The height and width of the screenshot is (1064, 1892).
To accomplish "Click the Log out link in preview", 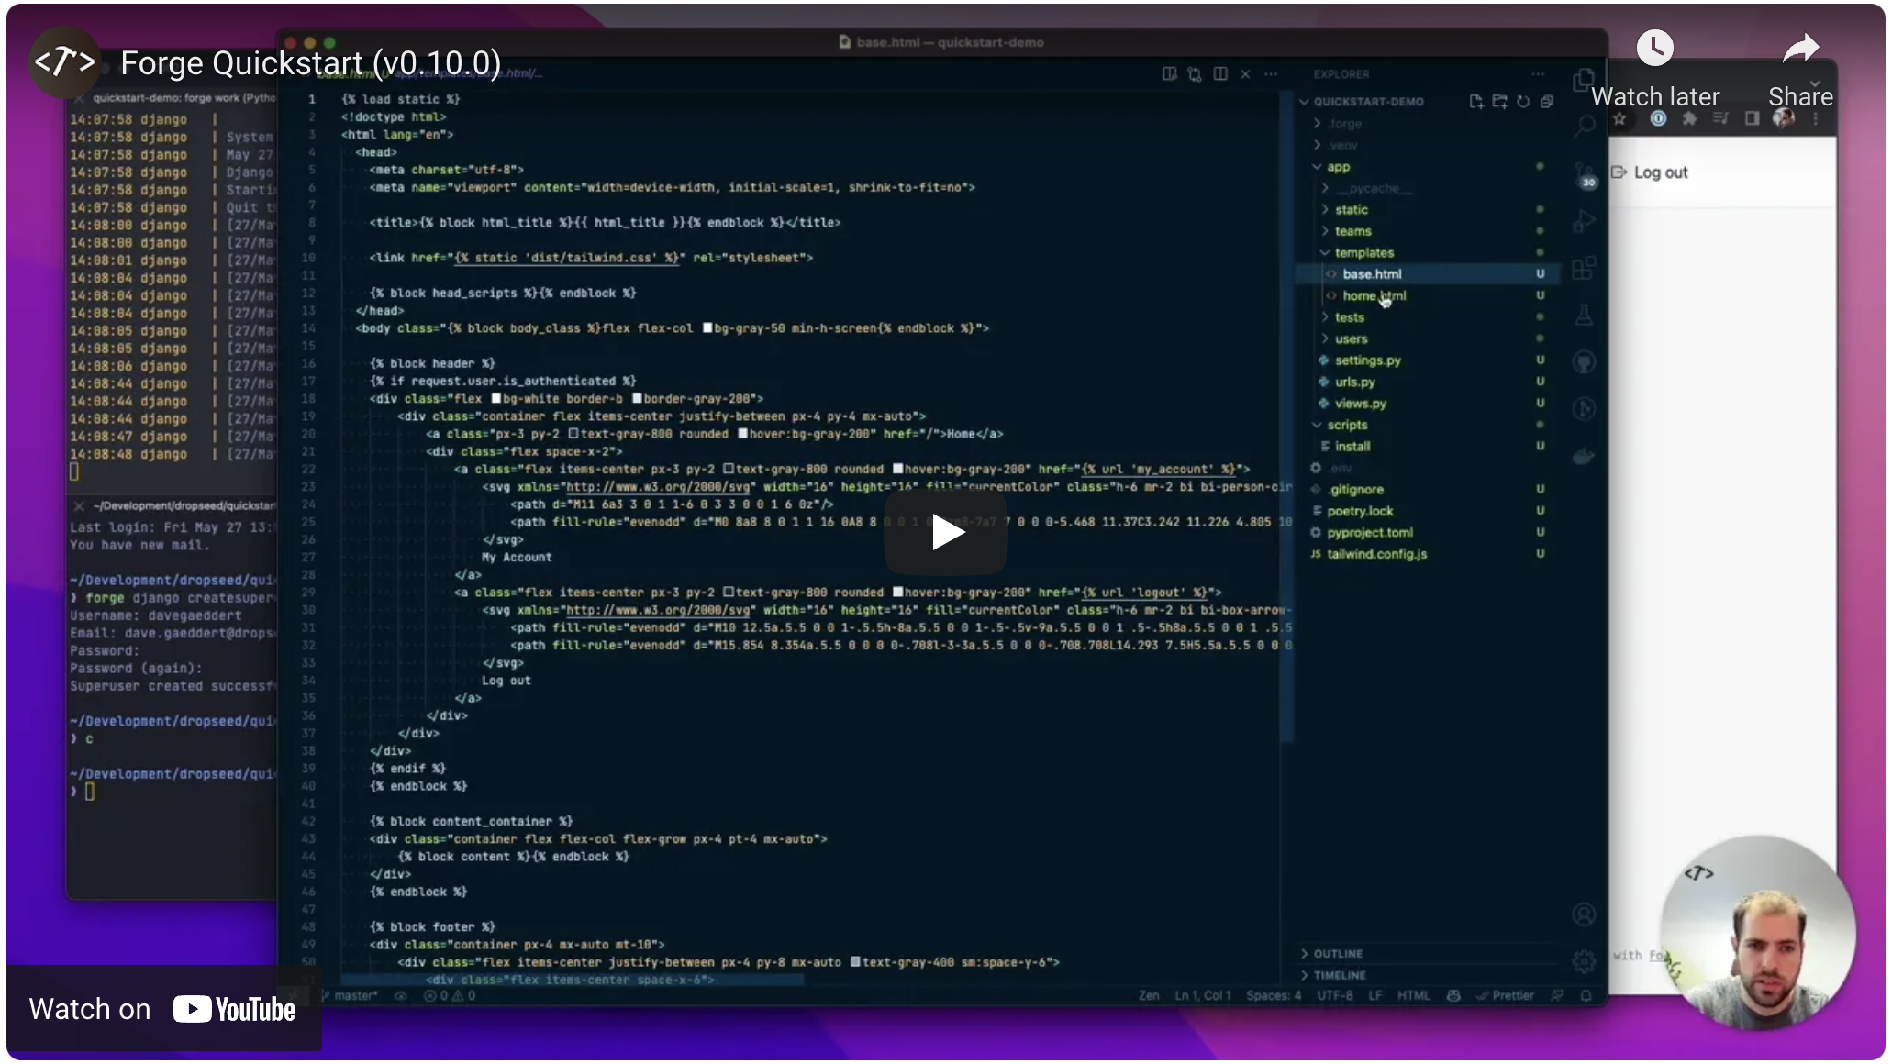I will tap(1661, 171).
